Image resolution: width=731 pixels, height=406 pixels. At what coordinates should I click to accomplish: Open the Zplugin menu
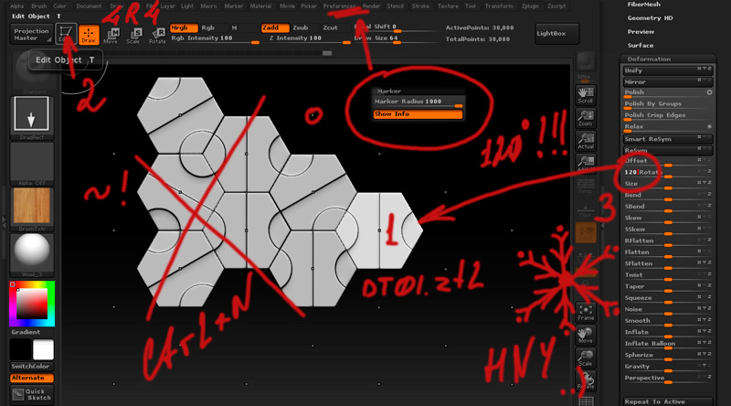tap(530, 6)
